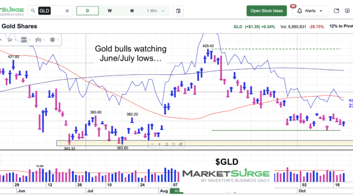Select the solid green horizontal support line
The image size is (353, 195).
(276, 130)
